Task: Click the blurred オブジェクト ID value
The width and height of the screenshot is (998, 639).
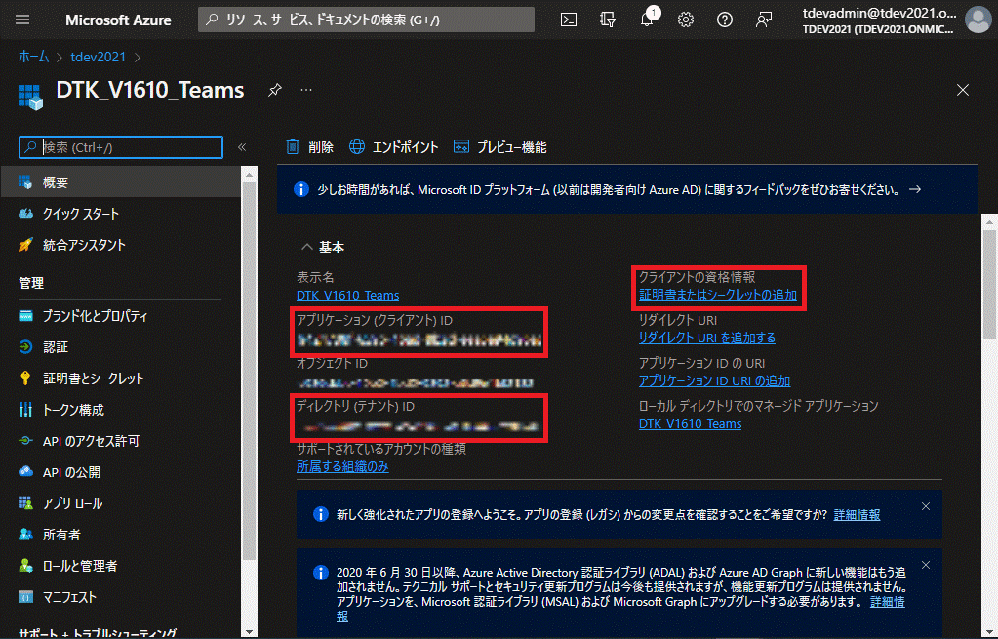Action: [x=415, y=383]
